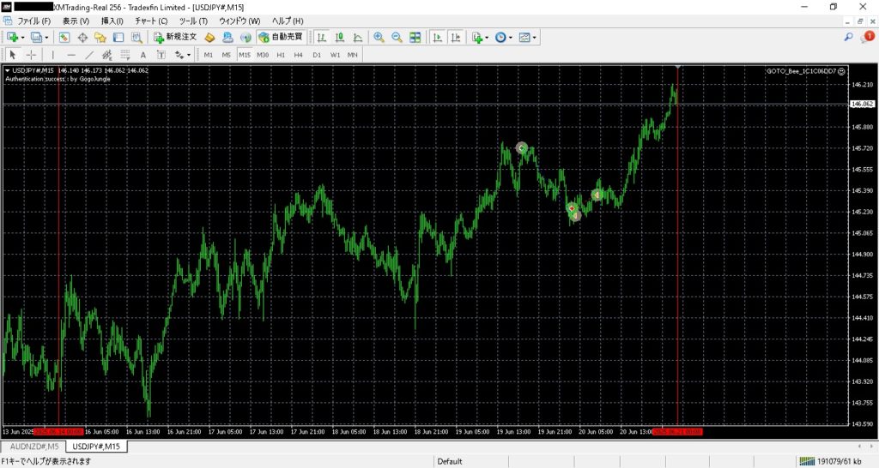Zoom in on the chart

click(x=379, y=37)
